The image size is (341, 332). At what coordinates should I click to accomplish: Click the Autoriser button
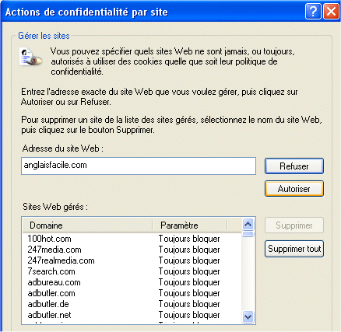294,189
